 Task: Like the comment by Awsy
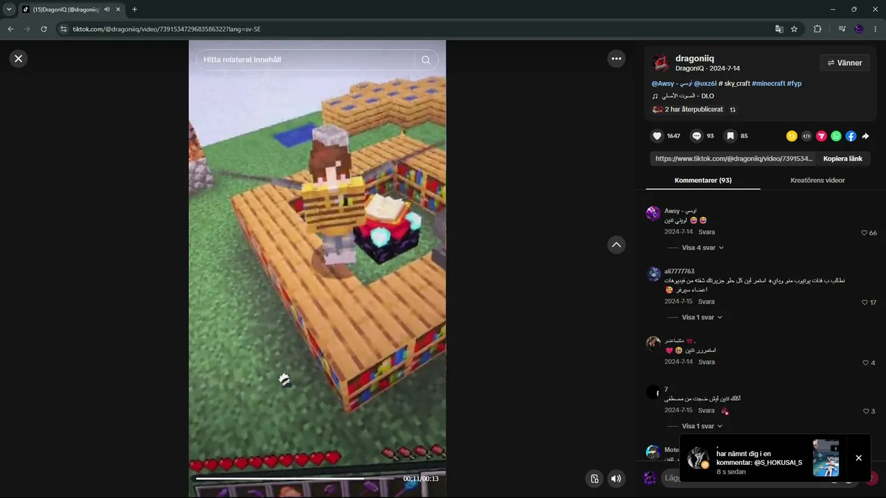(x=865, y=233)
